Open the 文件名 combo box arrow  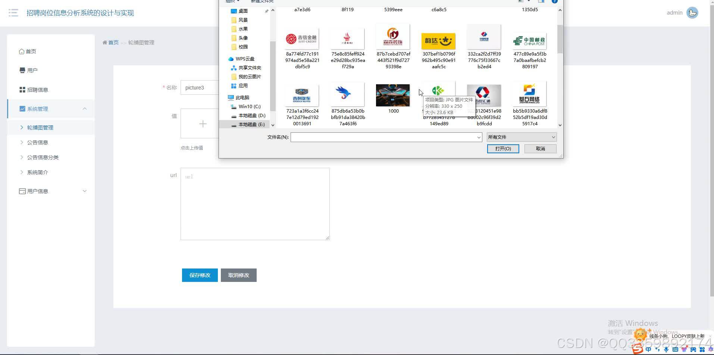(x=479, y=138)
